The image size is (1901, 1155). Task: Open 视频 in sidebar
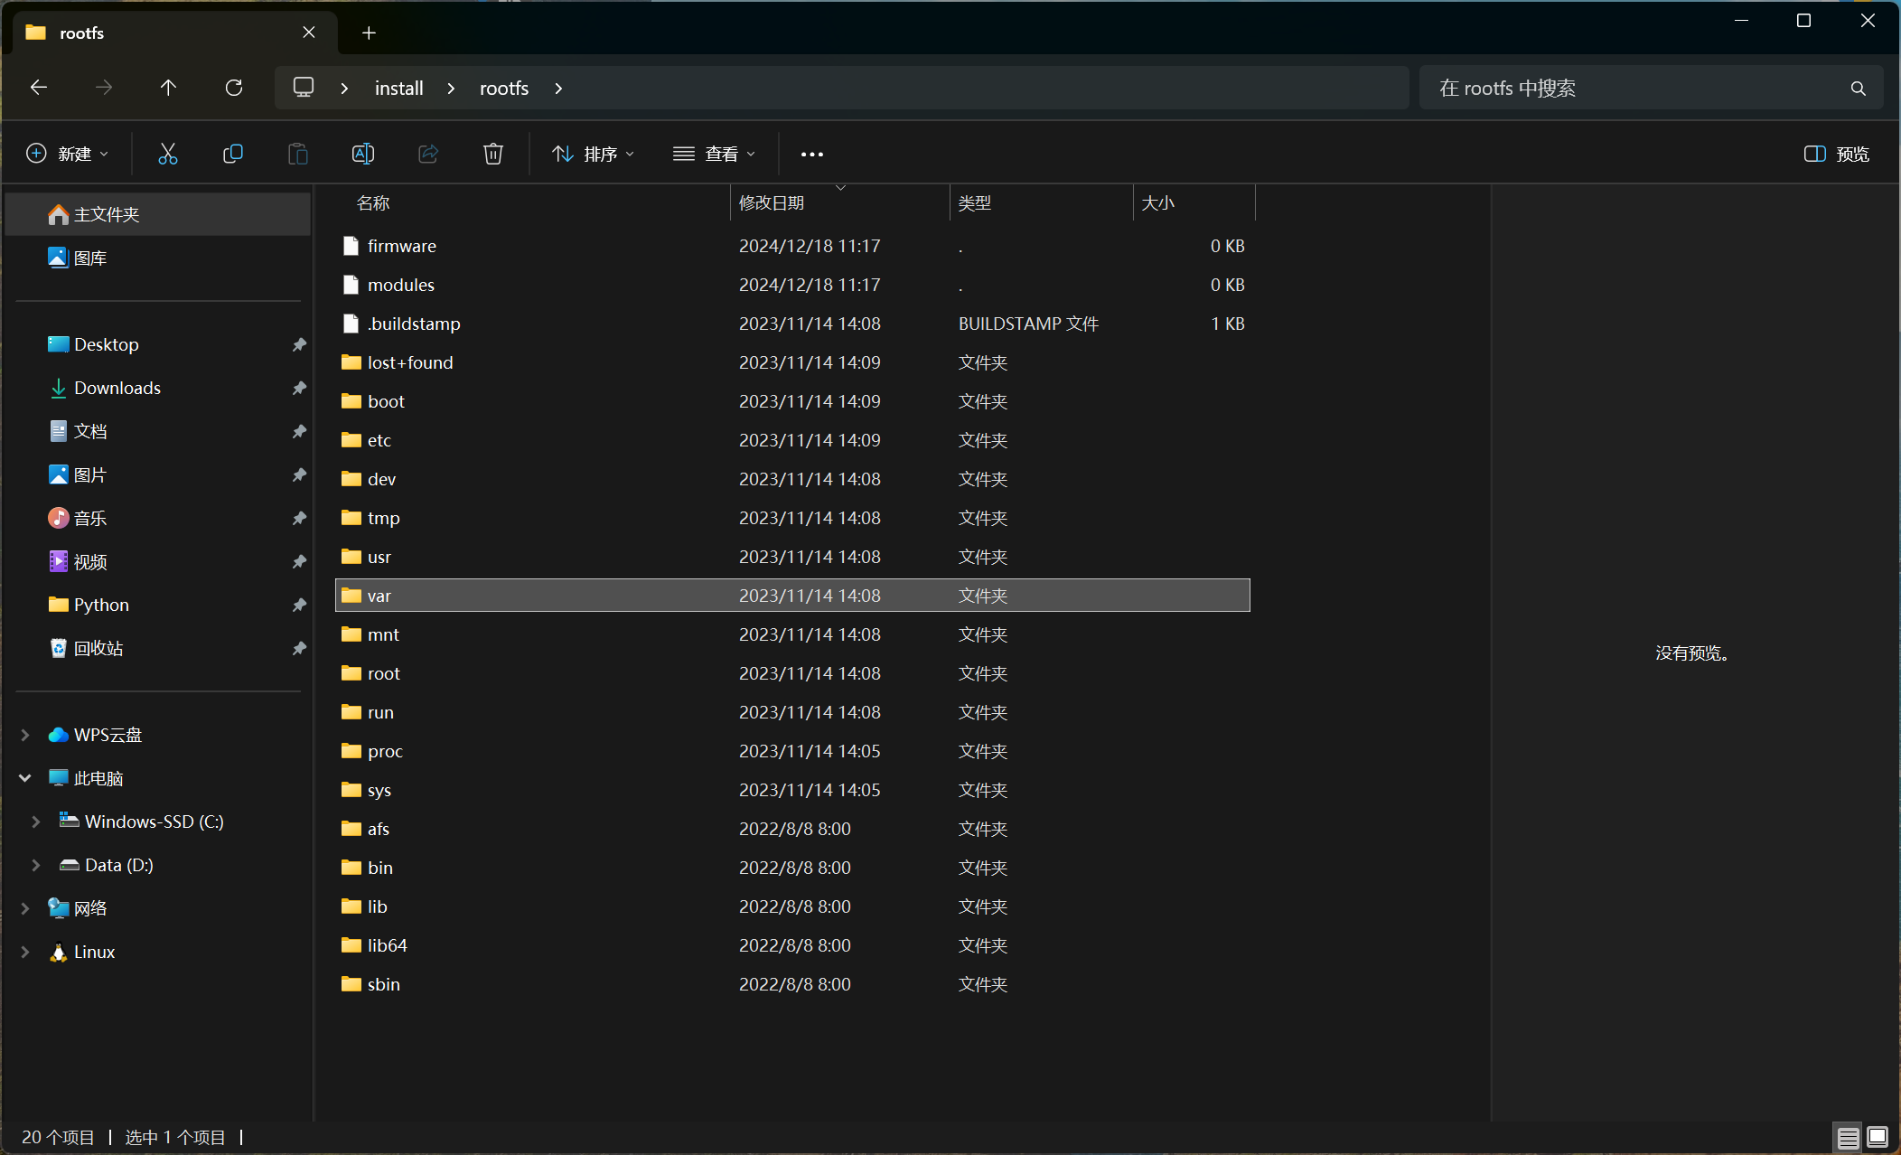[158, 561]
